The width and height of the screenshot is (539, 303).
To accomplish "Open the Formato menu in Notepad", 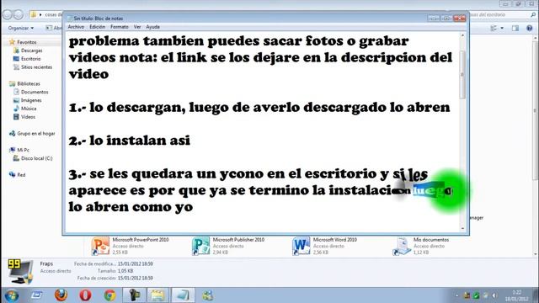I will 120,27.
